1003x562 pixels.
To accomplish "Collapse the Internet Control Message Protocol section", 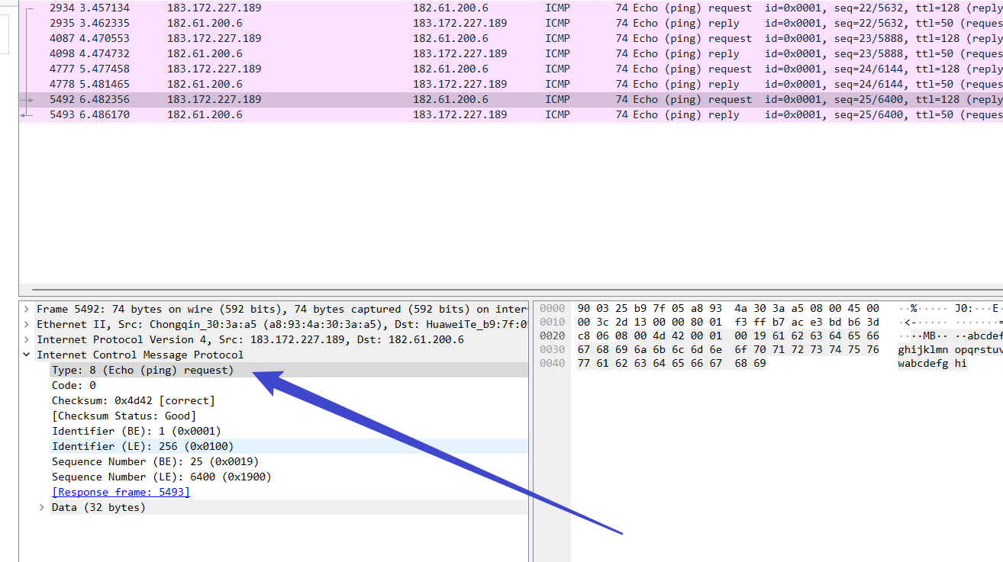I will (27, 355).
